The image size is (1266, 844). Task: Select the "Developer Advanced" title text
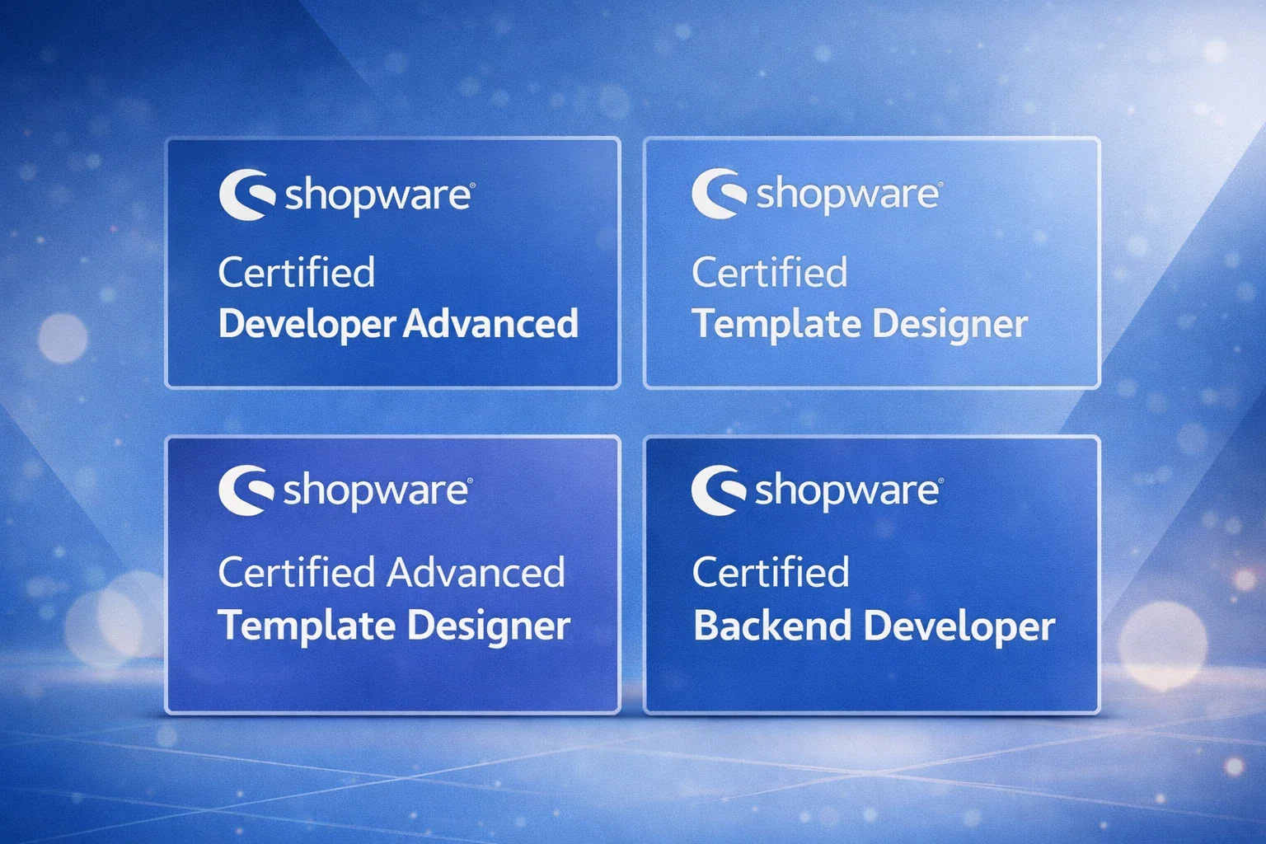pos(398,324)
